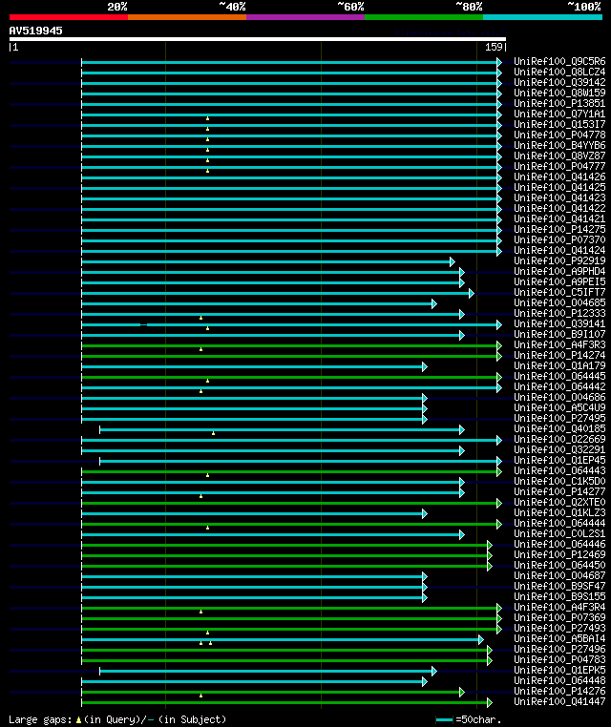The image size is (611, 727).
Task: Open the UniRef100_Q39142 entry
Action: 559,82
